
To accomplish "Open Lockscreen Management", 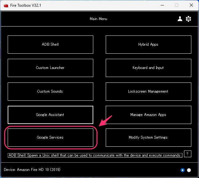I will 148,91.
